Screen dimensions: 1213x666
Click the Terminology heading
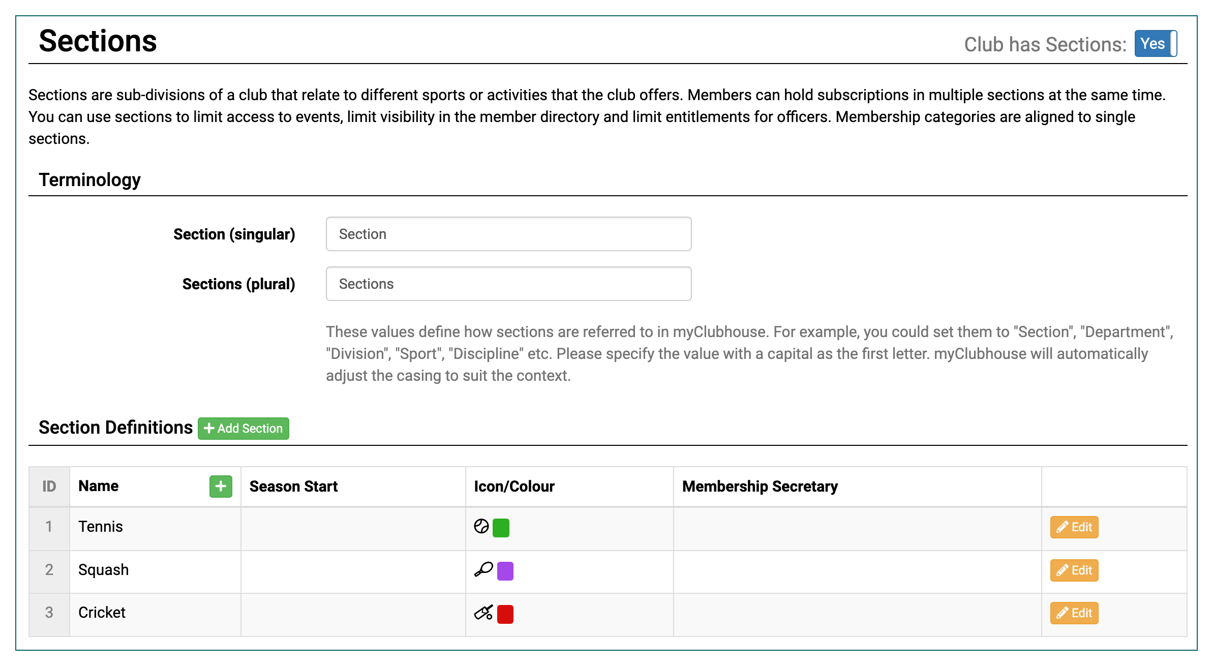click(89, 180)
